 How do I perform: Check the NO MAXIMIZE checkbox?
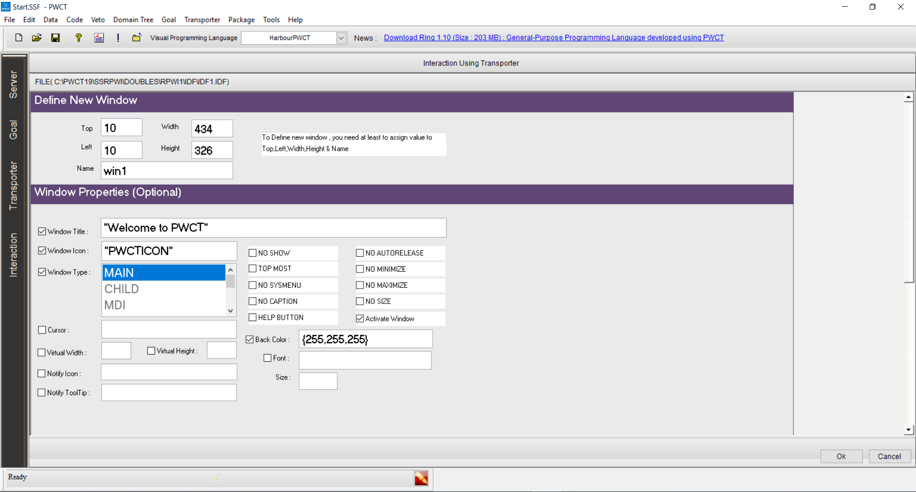click(x=360, y=285)
